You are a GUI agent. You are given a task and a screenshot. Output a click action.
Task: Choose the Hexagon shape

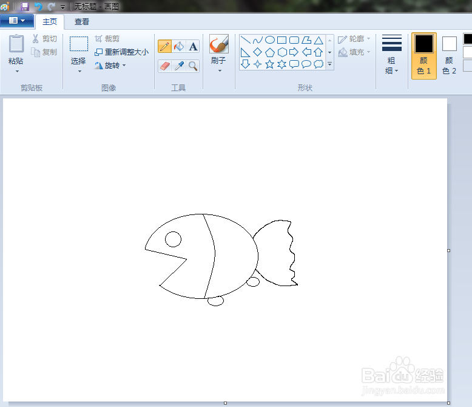282,52
